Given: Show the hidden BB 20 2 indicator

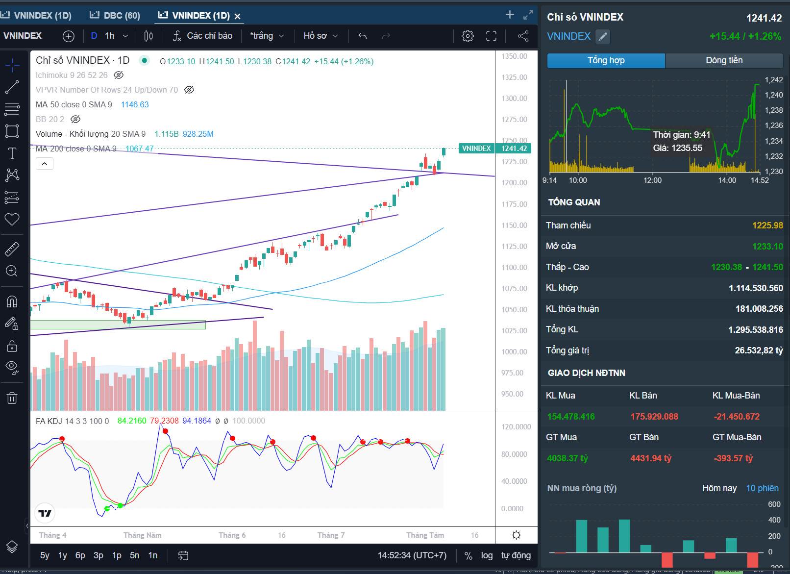Looking at the screenshot, I should coord(75,119).
